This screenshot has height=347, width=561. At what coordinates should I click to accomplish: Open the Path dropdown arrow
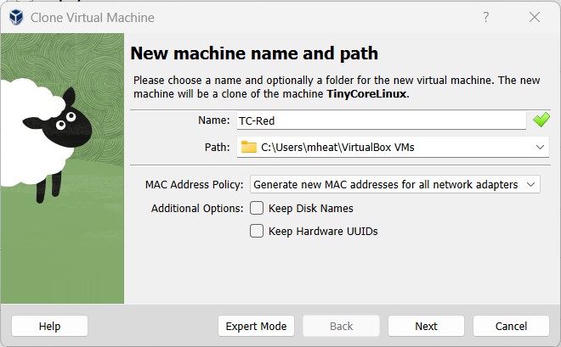coord(540,147)
